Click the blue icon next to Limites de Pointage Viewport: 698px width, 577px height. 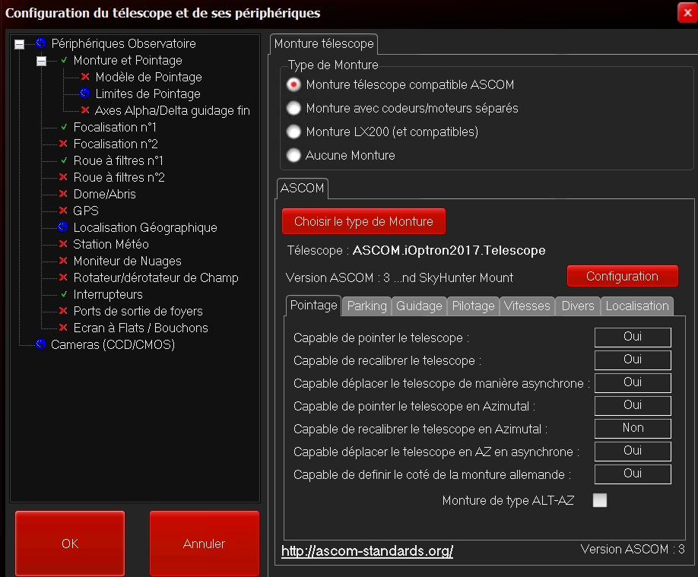coord(85,94)
